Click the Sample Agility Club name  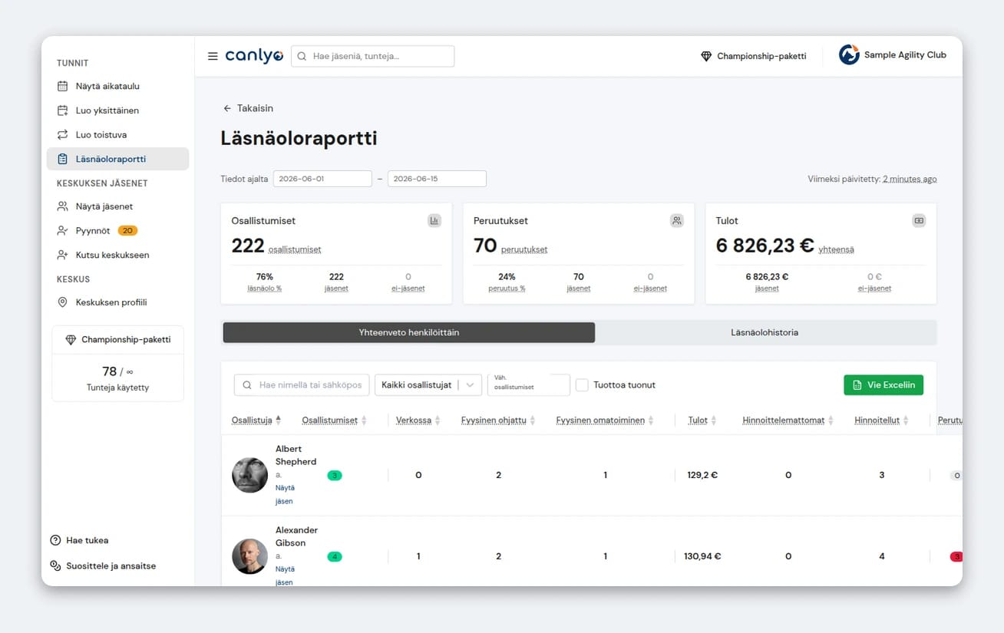click(x=905, y=55)
